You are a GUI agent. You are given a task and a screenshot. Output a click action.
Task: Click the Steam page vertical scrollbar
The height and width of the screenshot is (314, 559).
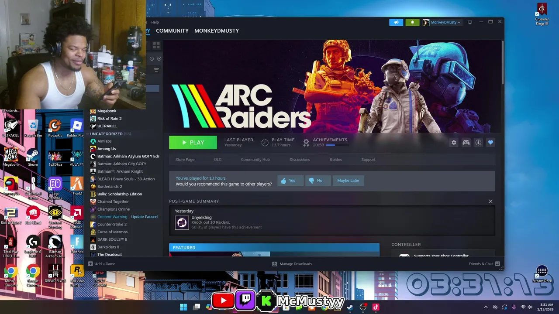502,63
